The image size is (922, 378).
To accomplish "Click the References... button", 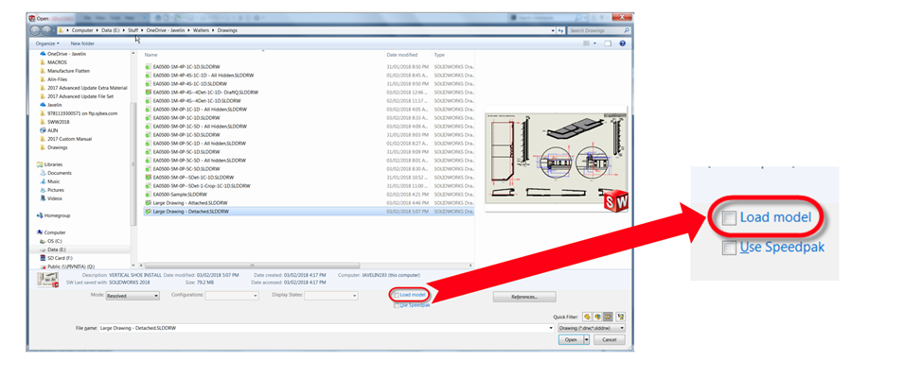I will pyautogui.click(x=524, y=297).
